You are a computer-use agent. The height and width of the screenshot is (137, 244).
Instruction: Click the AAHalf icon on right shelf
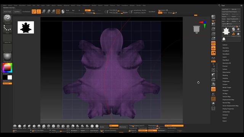click(213, 38)
